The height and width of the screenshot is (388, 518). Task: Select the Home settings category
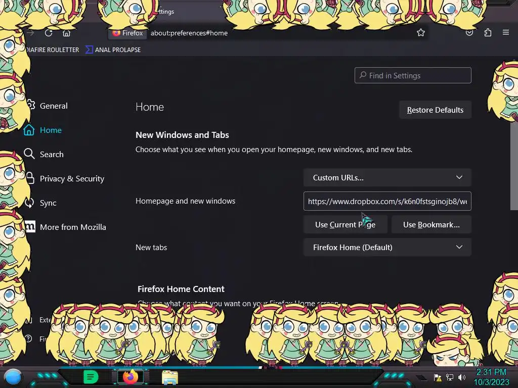(42, 130)
